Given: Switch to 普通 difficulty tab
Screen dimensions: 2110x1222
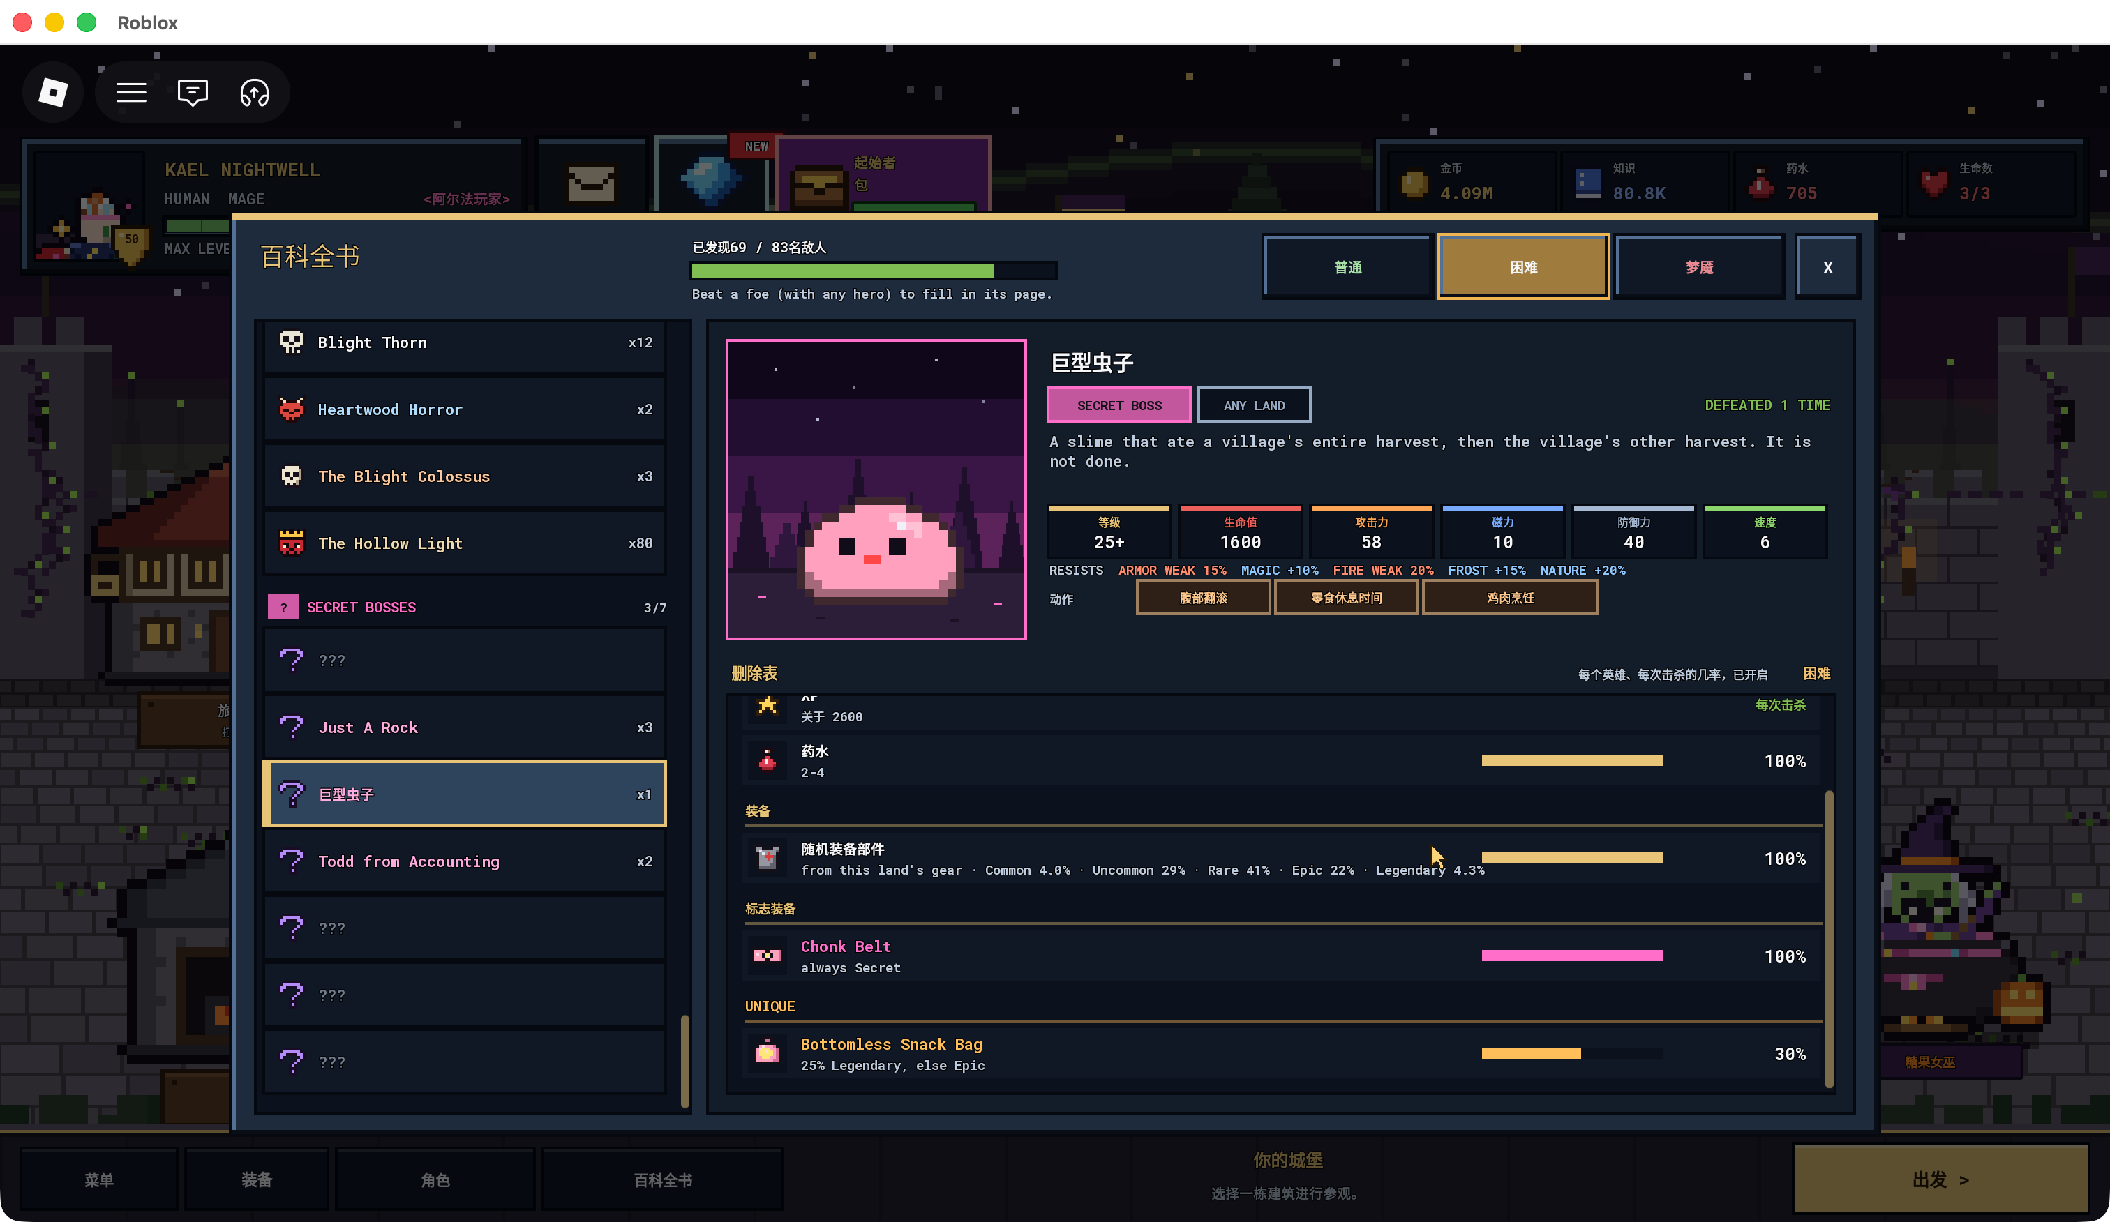Looking at the screenshot, I should (x=1348, y=267).
